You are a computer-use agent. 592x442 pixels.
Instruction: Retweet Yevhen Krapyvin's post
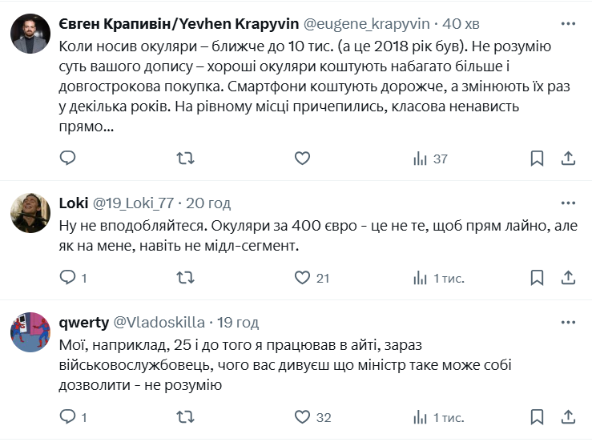[185, 159]
